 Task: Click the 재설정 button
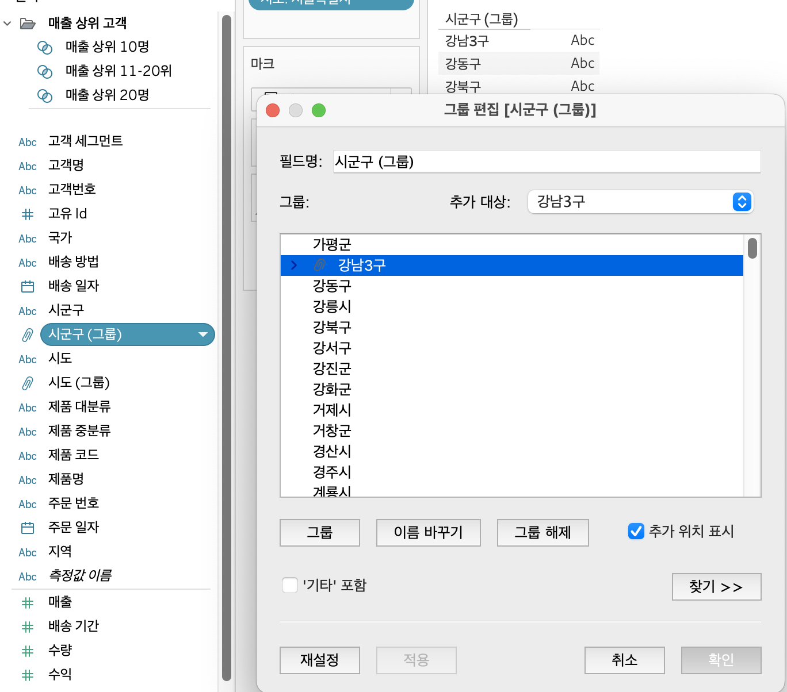click(x=320, y=660)
